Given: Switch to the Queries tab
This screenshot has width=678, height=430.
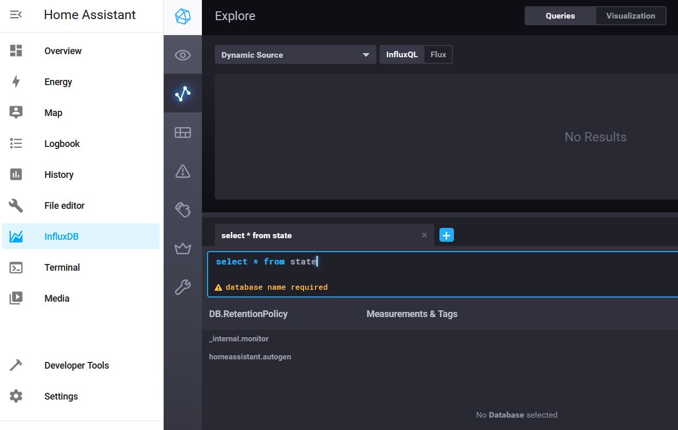Looking at the screenshot, I should click(x=560, y=15).
